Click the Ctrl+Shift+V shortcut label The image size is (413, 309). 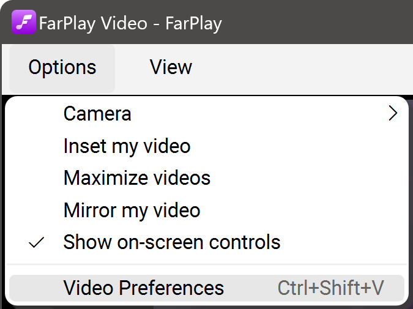point(330,288)
